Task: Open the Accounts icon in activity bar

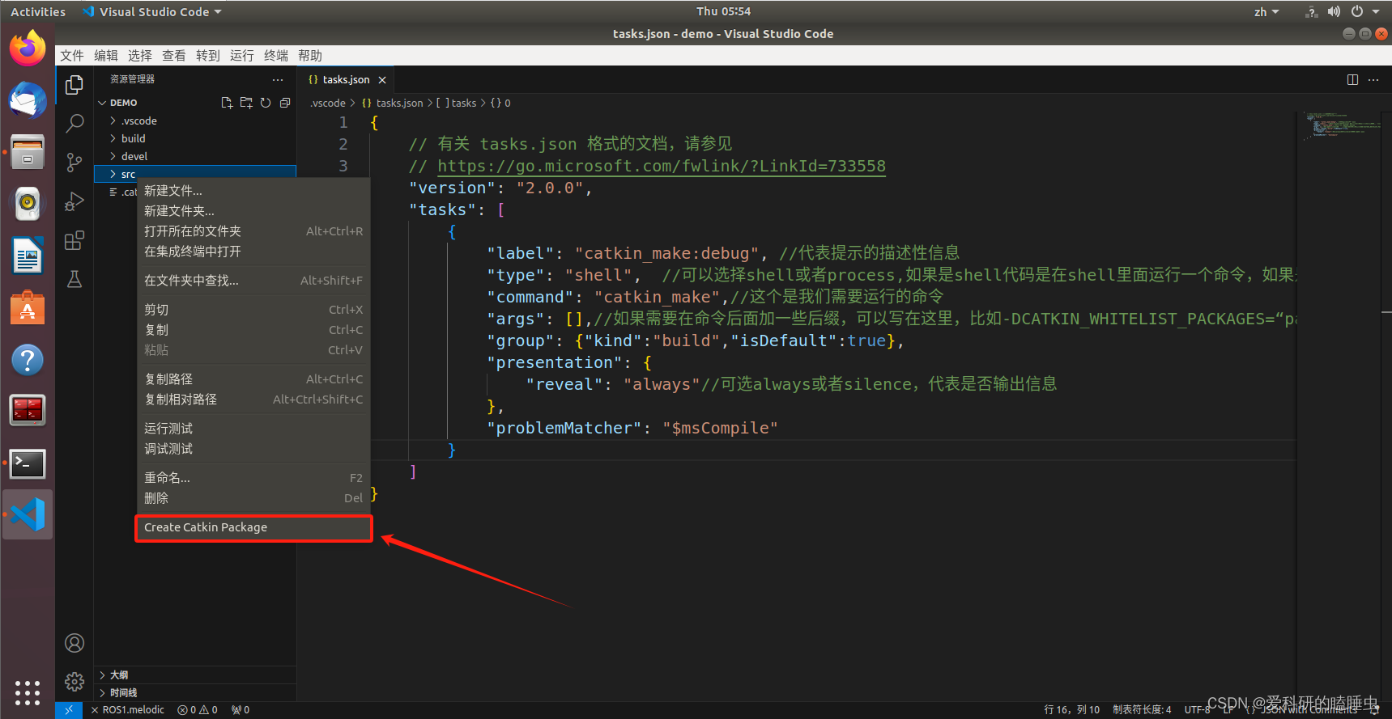Action: click(74, 643)
